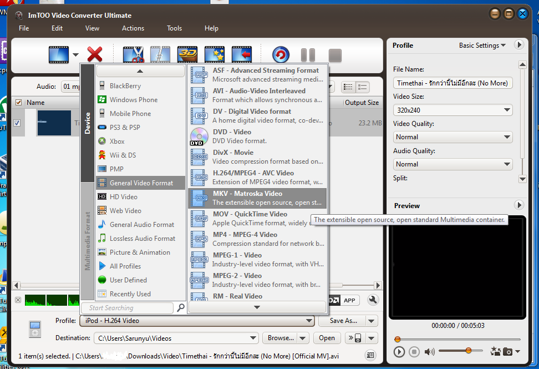This screenshot has width=539, height=369.
Task: Open the Effects star tool
Action: 215,54
